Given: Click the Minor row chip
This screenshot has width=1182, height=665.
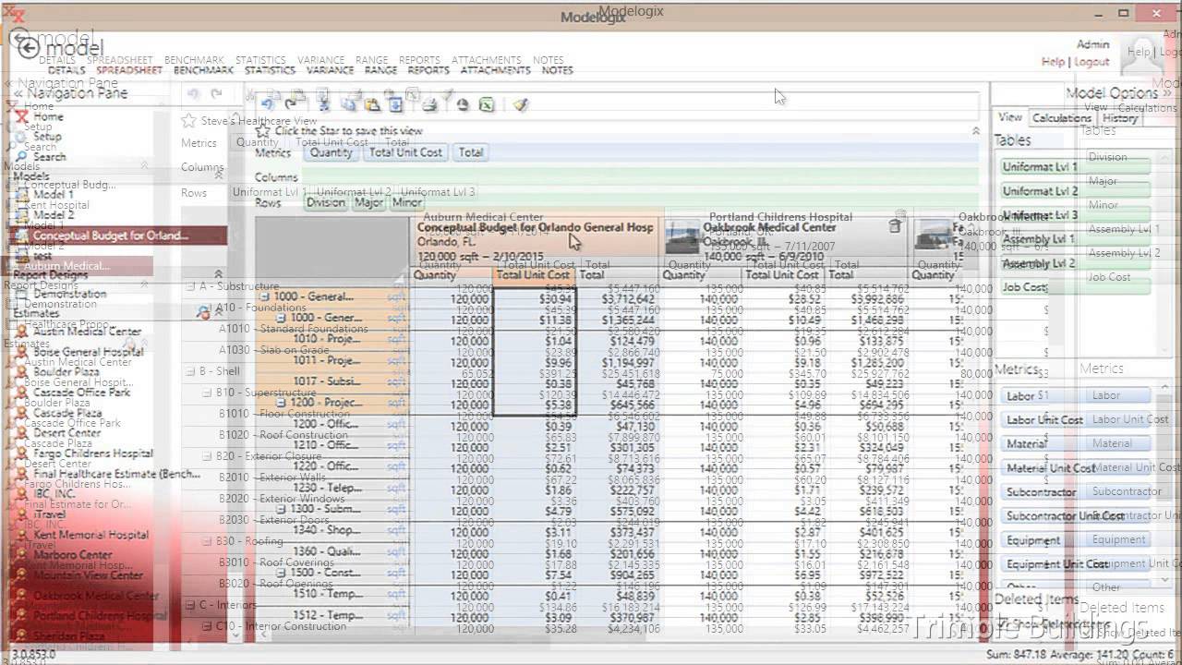Looking at the screenshot, I should pyautogui.click(x=407, y=203).
